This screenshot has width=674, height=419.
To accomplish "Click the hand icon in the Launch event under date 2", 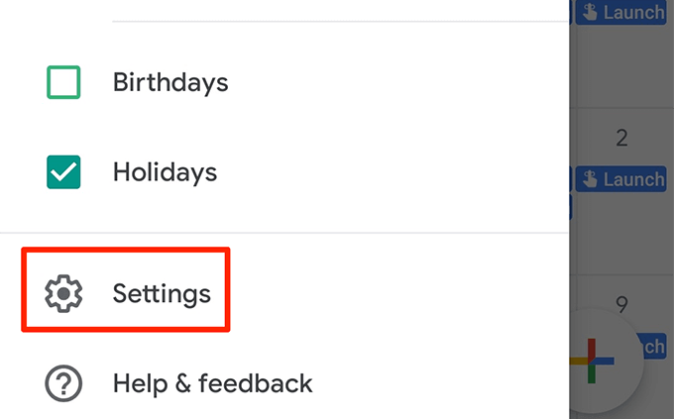I will (590, 179).
